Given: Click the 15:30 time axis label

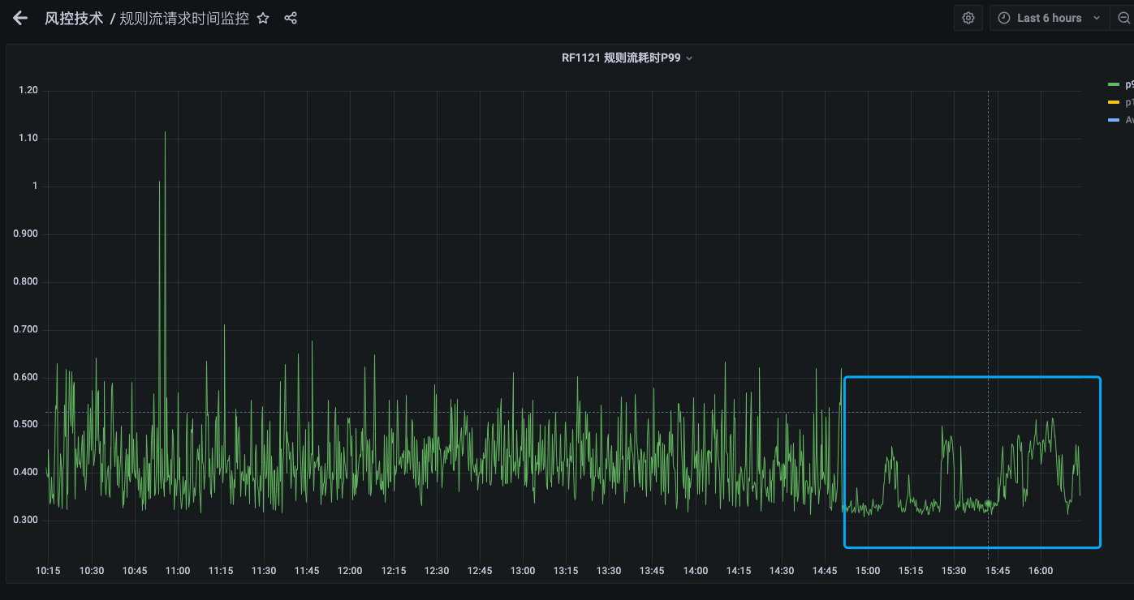Looking at the screenshot, I should [x=954, y=571].
